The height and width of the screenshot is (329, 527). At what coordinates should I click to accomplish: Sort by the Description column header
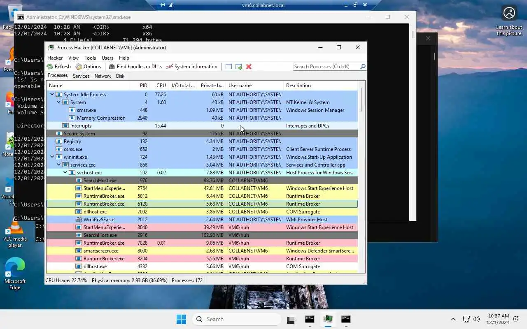tap(320, 86)
